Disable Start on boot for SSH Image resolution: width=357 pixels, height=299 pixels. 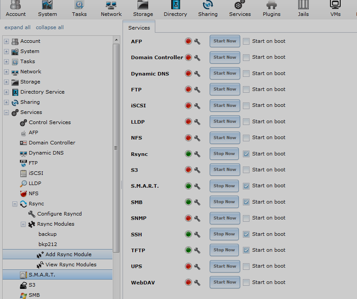tap(246, 234)
